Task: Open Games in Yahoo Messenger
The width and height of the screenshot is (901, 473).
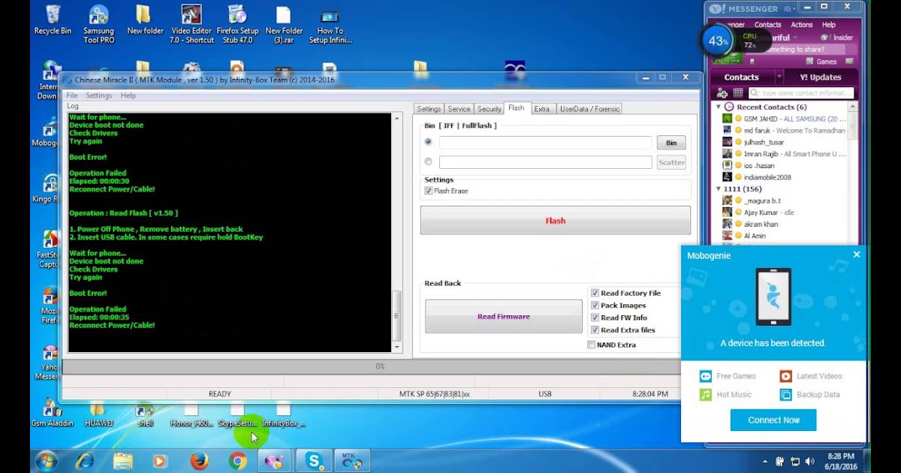Action: pos(821,62)
